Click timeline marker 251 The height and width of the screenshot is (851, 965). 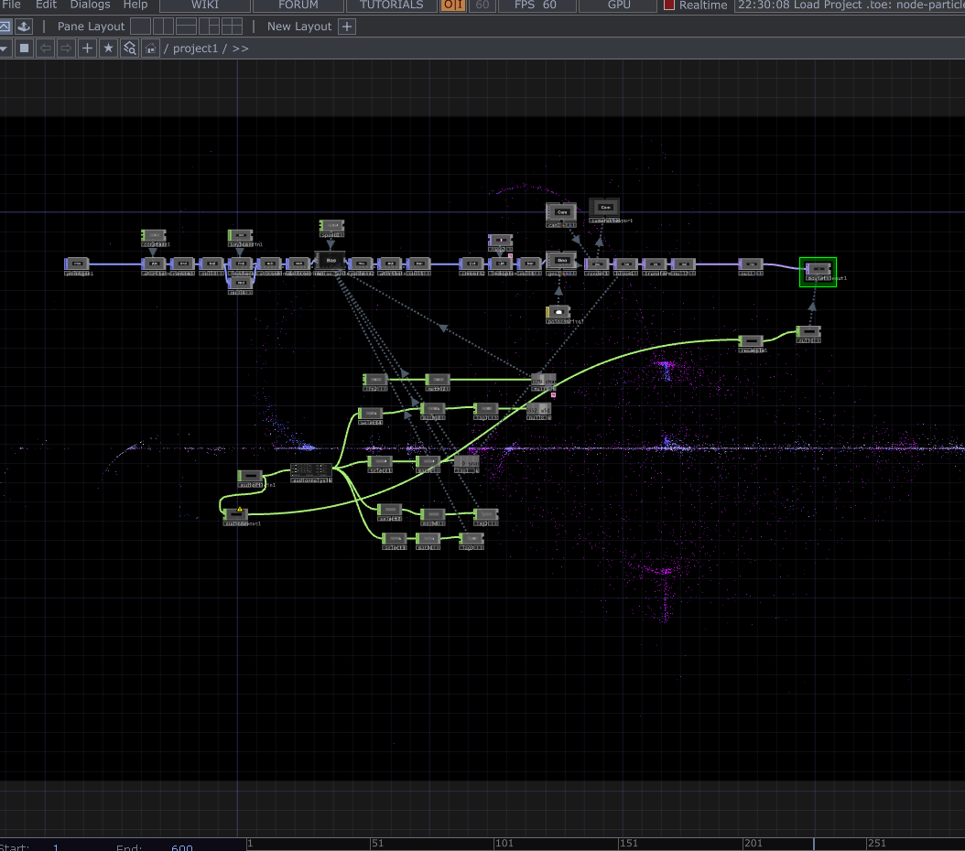point(876,844)
